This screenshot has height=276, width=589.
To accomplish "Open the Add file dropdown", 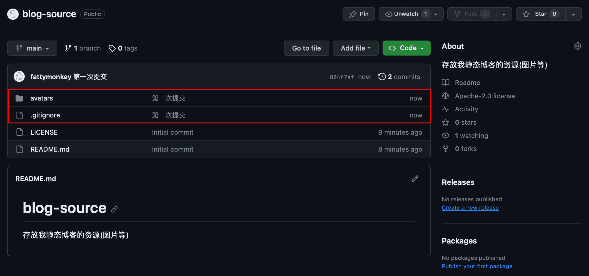I will click(x=356, y=48).
